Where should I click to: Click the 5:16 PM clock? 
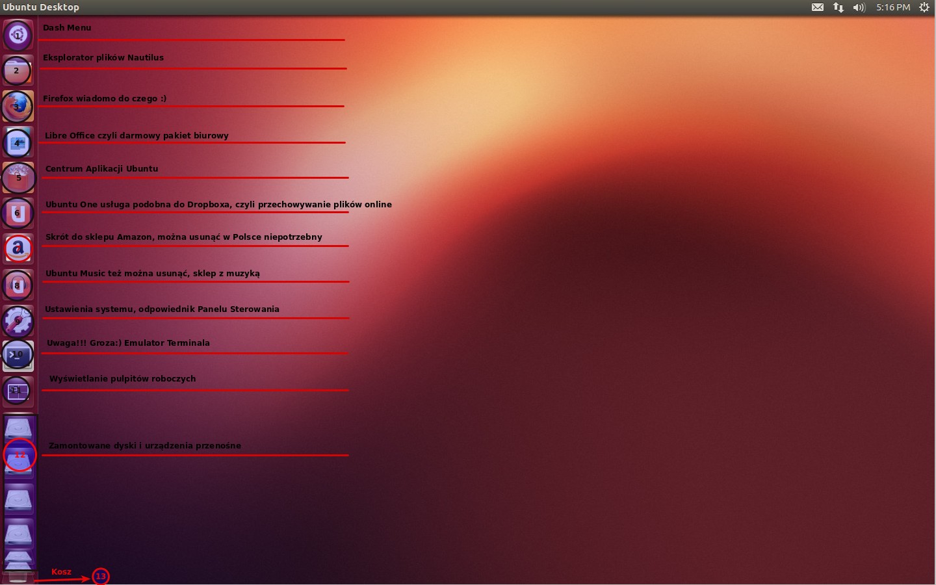coord(893,7)
